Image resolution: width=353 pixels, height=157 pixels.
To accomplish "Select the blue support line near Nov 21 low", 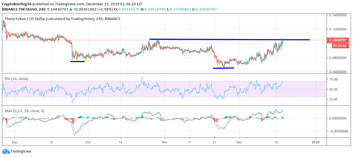I will pos(224,68).
